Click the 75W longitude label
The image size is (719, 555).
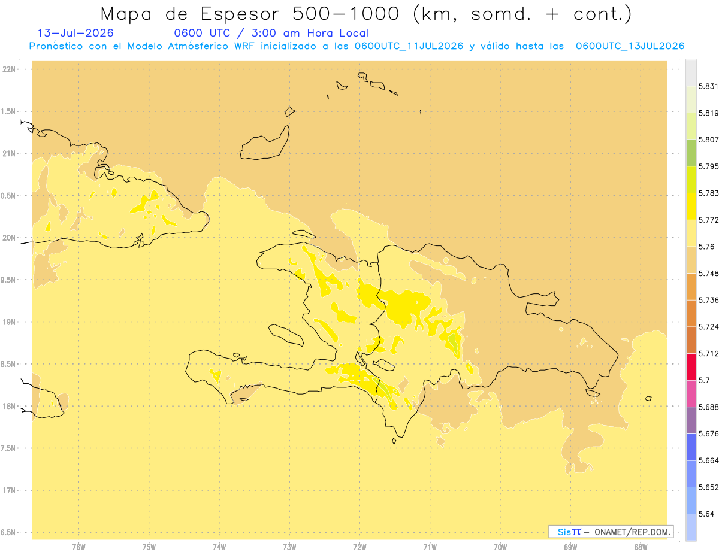point(149,547)
